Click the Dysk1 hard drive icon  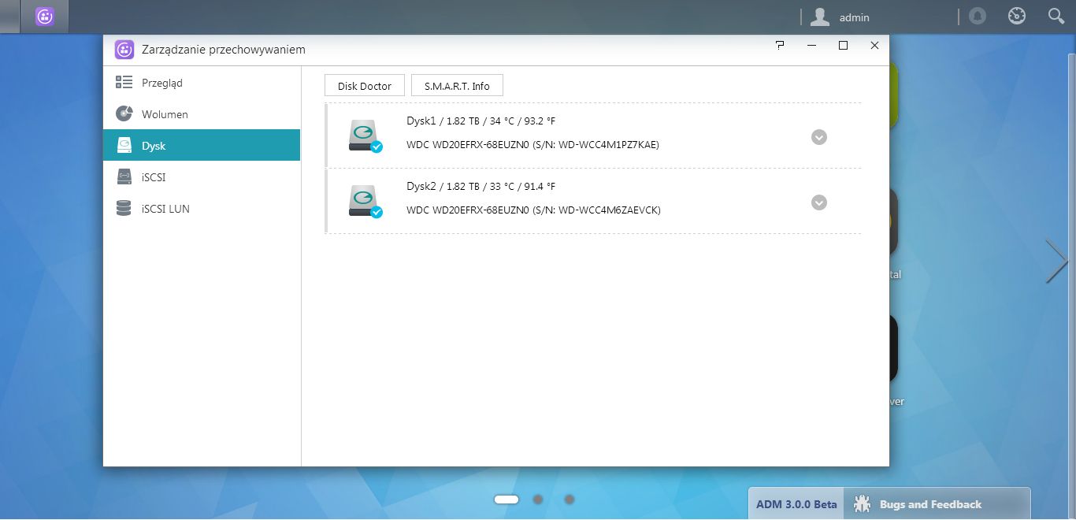tap(365, 136)
